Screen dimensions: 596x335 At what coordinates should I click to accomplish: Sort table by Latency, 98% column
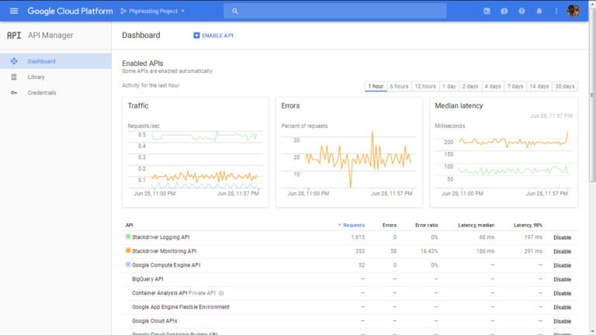coord(528,225)
